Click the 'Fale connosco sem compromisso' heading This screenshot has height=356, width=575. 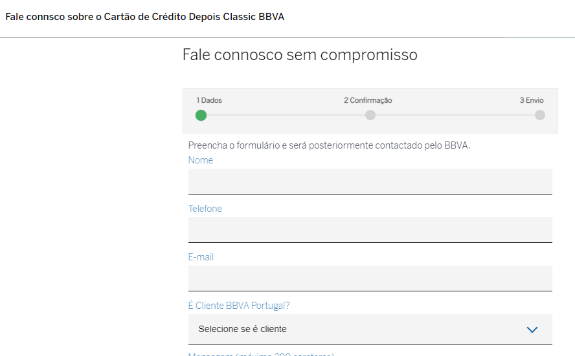coord(300,55)
